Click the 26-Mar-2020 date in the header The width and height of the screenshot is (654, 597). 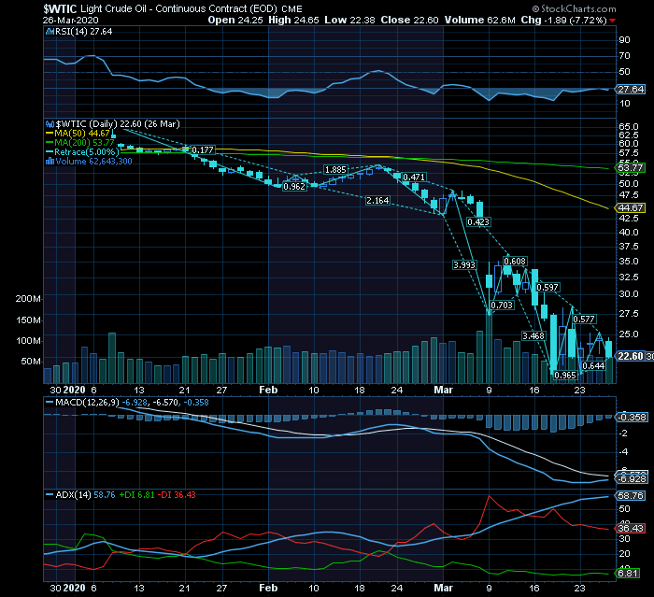(70, 20)
